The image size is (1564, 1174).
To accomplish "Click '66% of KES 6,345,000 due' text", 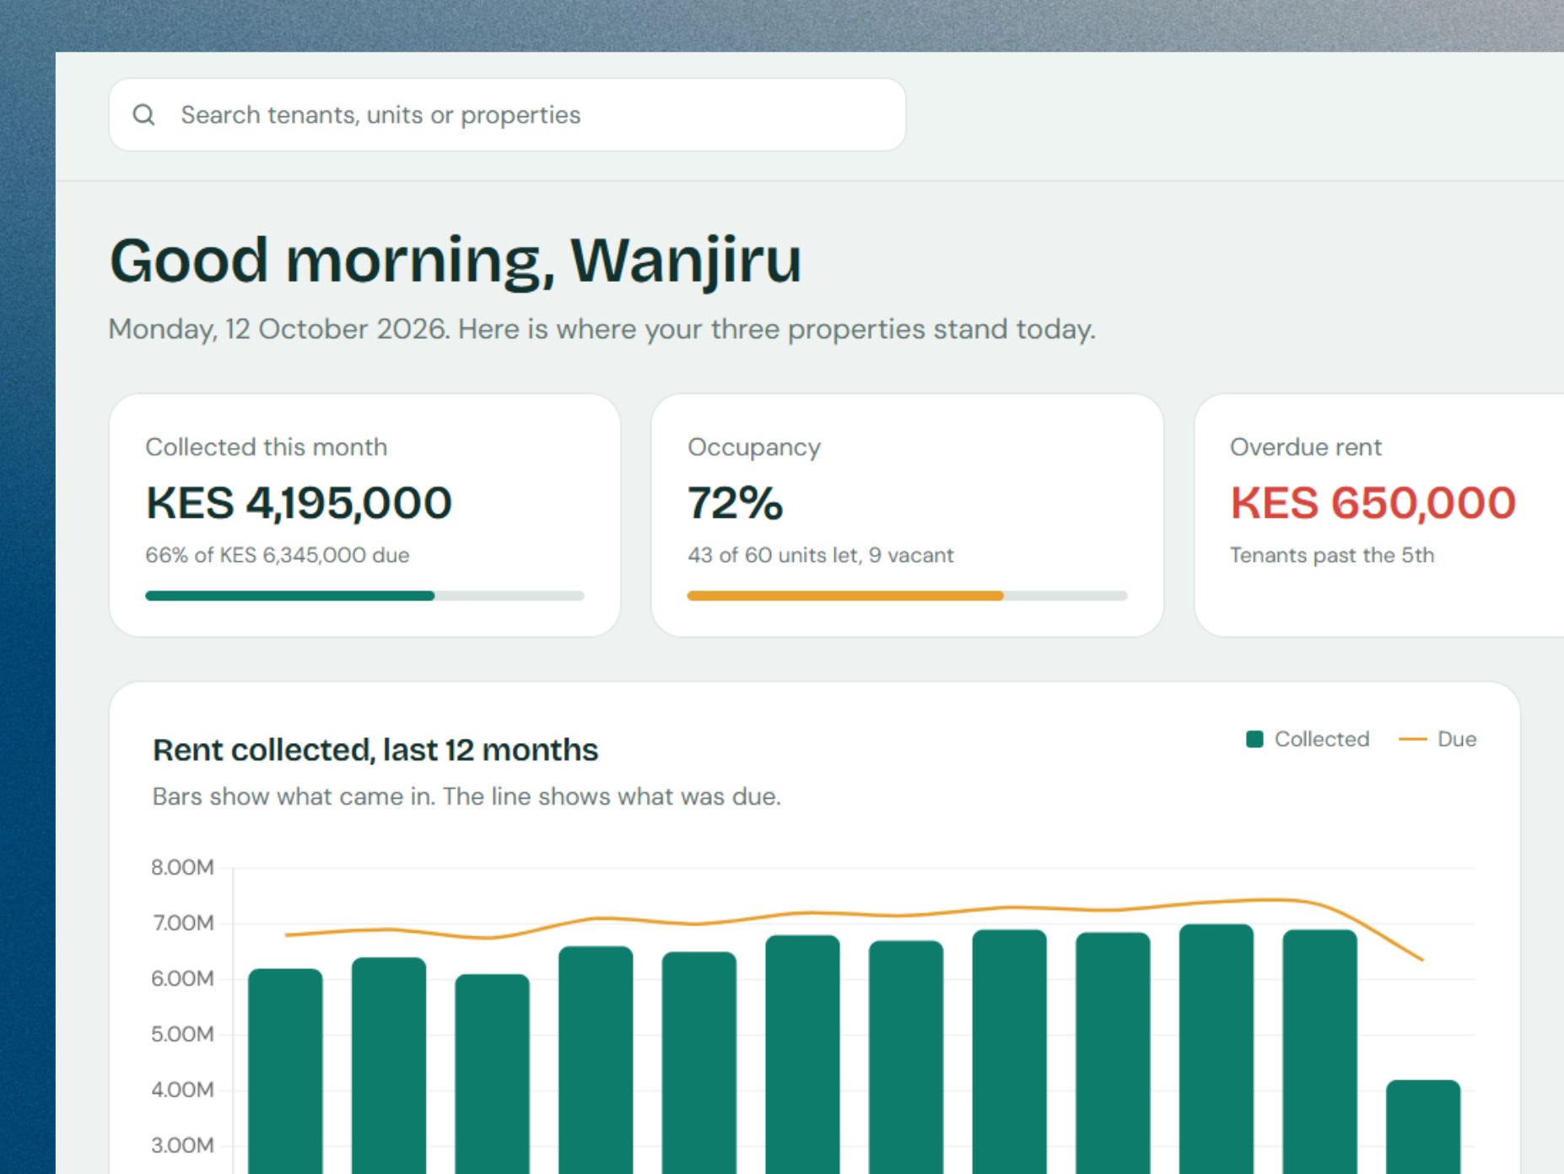I will click(x=278, y=555).
